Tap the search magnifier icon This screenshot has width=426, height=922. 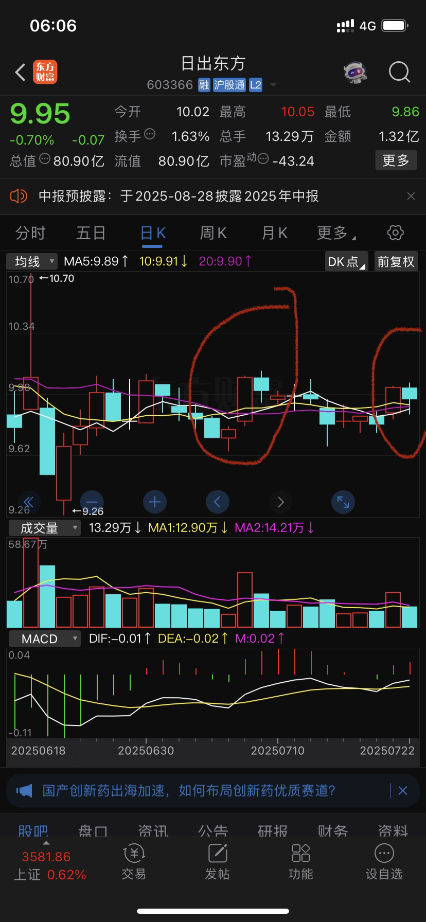pos(399,73)
